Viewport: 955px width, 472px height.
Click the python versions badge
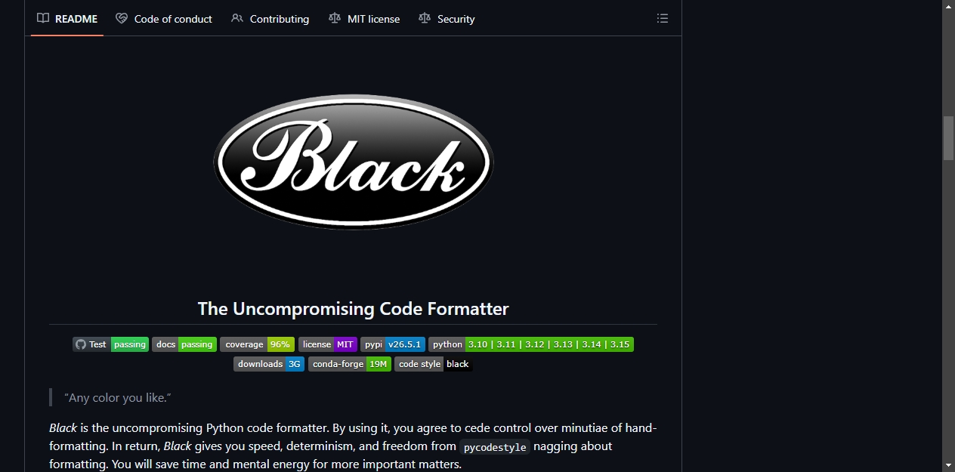pyautogui.click(x=531, y=344)
